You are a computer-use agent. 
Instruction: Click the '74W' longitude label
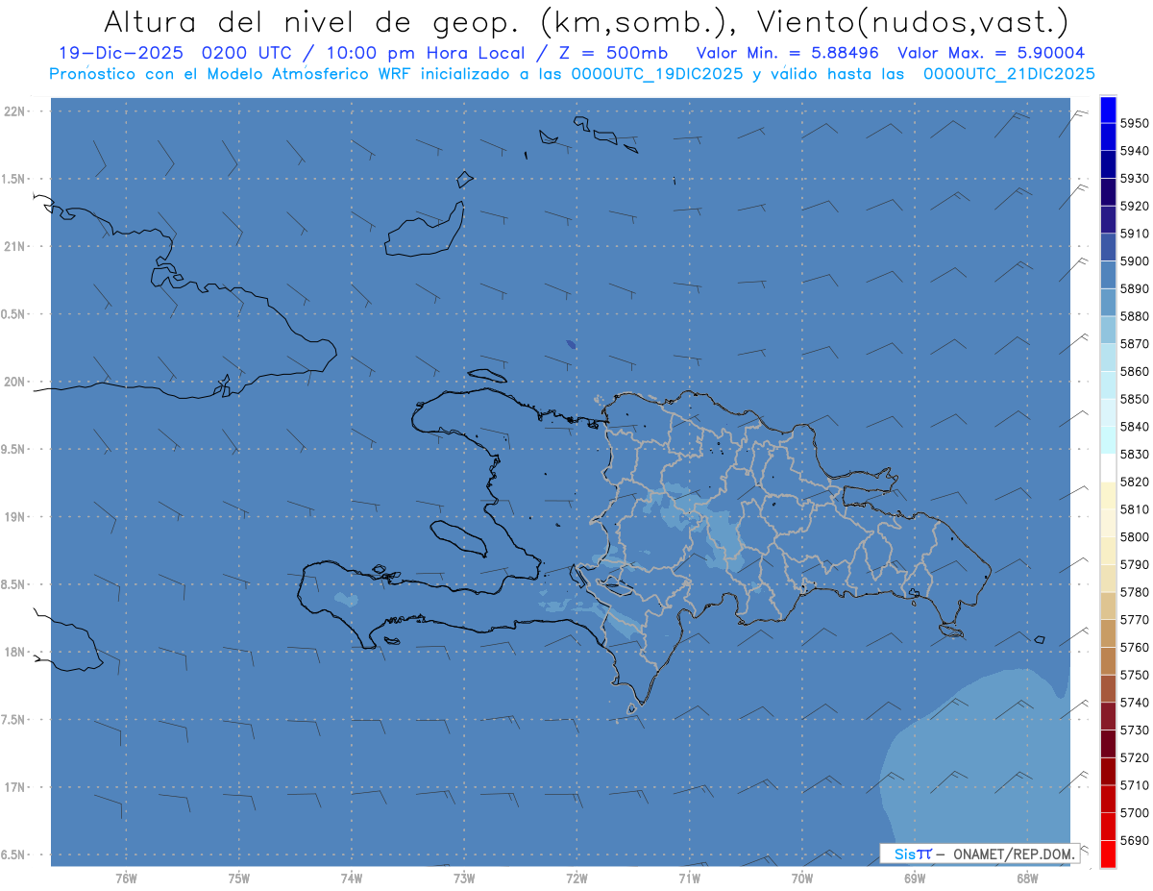[x=352, y=879]
